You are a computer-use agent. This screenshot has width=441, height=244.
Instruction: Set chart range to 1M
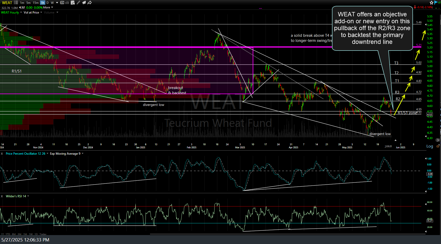[25, 234]
